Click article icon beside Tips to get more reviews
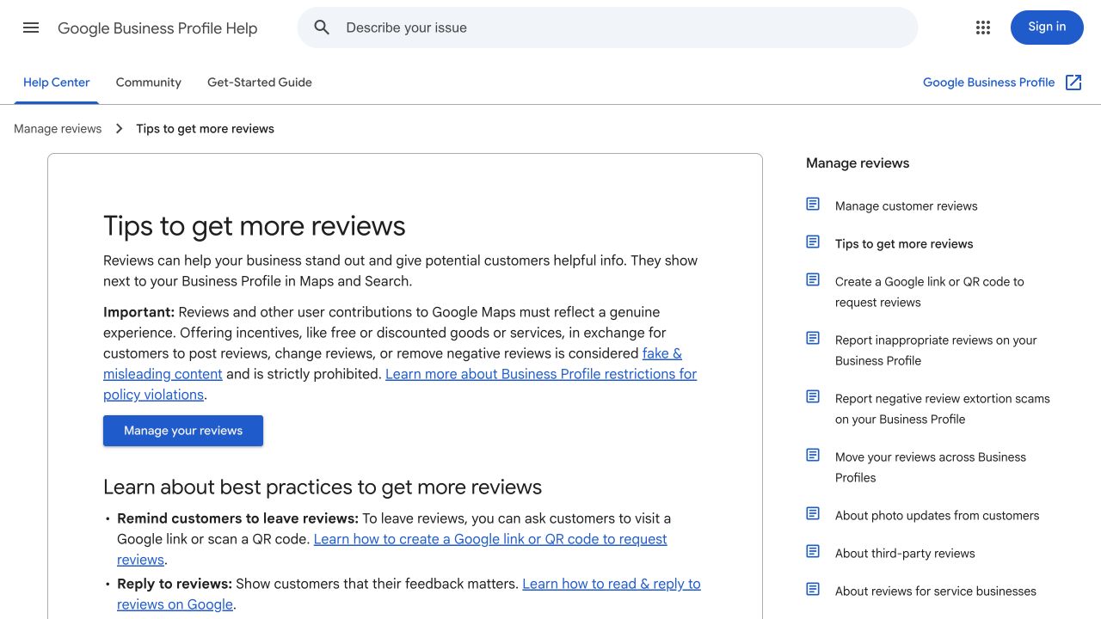 point(813,242)
